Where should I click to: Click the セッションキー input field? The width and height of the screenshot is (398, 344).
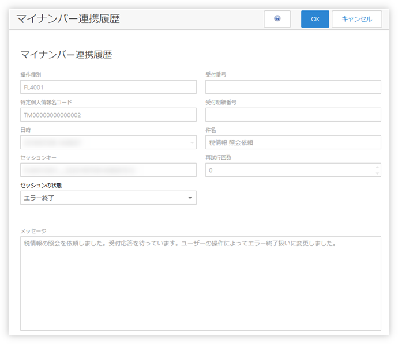point(108,170)
